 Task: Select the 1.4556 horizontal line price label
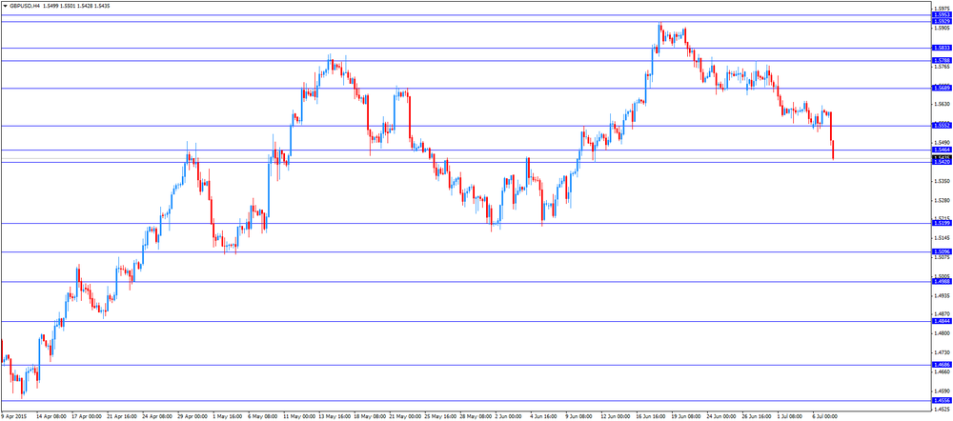point(942,400)
